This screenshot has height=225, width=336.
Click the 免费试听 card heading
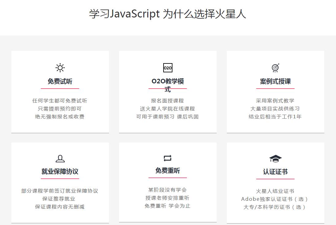(x=60, y=81)
